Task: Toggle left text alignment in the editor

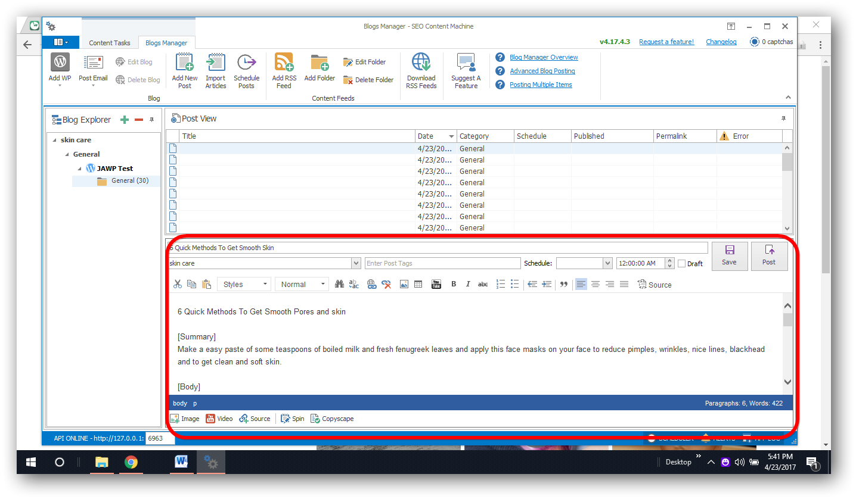Action: [581, 285]
